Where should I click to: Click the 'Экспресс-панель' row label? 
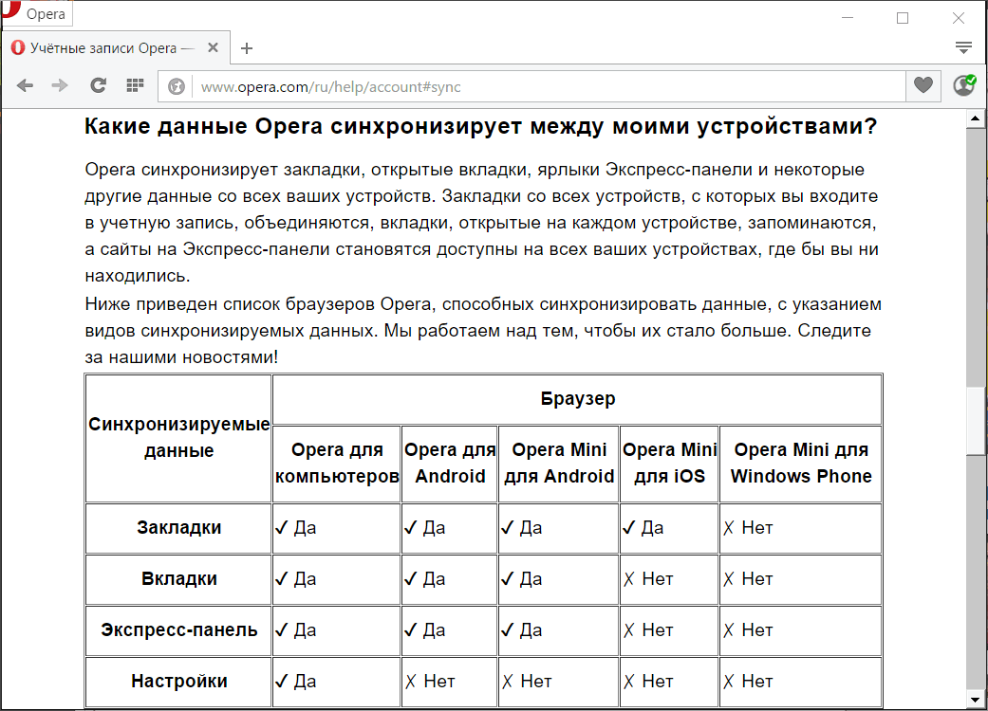click(x=179, y=630)
